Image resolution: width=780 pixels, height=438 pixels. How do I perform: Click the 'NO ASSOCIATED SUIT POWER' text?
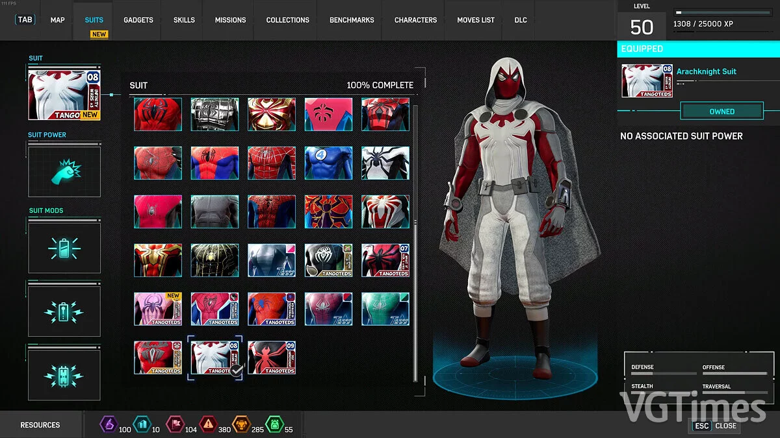[681, 136]
